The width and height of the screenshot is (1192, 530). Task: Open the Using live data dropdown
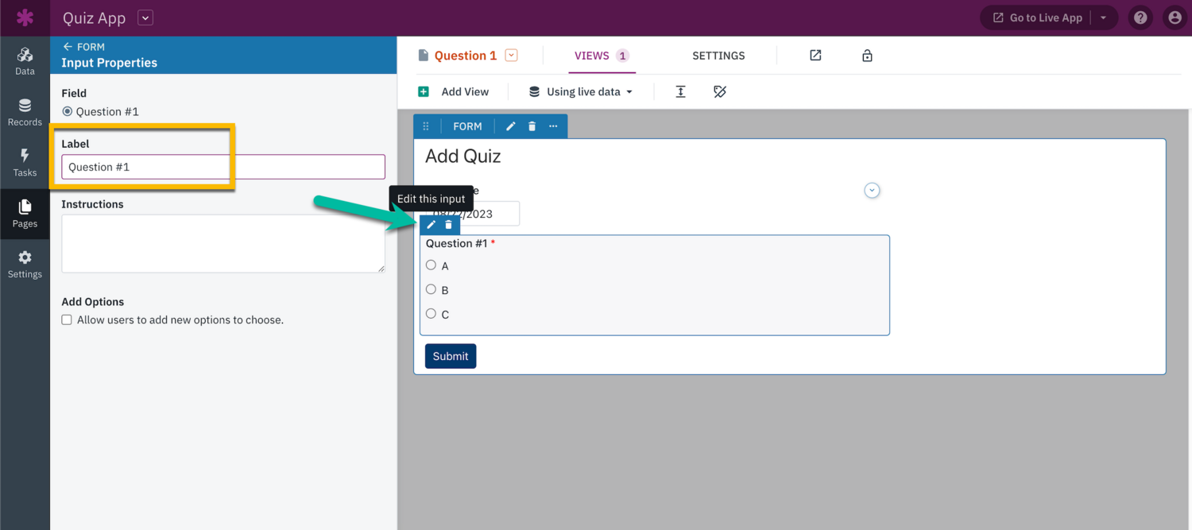pos(582,92)
